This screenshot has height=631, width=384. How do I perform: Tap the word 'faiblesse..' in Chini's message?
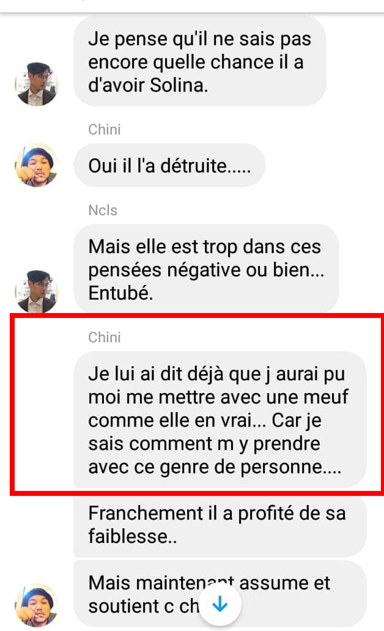tap(133, 536)
